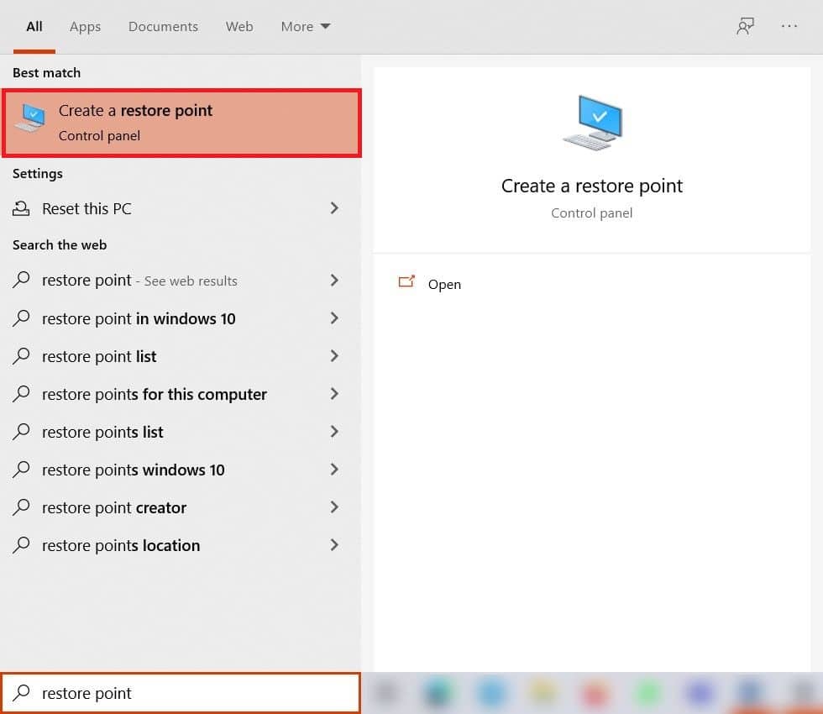Click the magnifier beside 'restore point creator'
Screen dimensions: 823x714
tap(20, 507)
